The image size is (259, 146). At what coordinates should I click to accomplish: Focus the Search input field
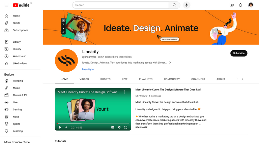click(121, 5)
